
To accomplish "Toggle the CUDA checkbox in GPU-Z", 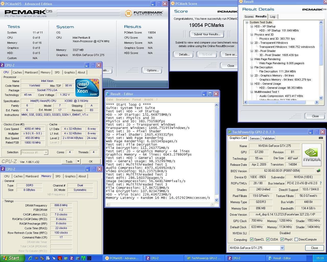I will (x=268, y=239).
